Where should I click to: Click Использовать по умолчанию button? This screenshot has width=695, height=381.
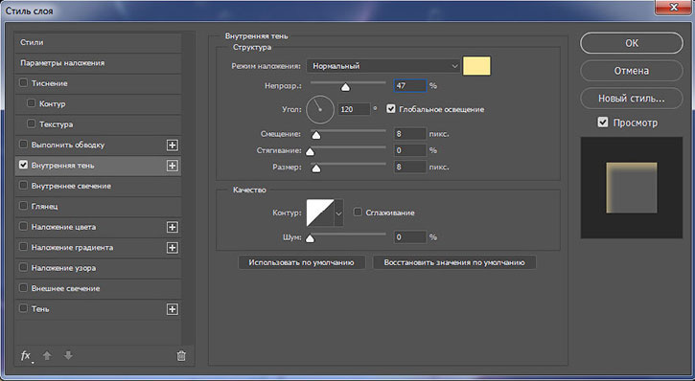click(301, 262)
